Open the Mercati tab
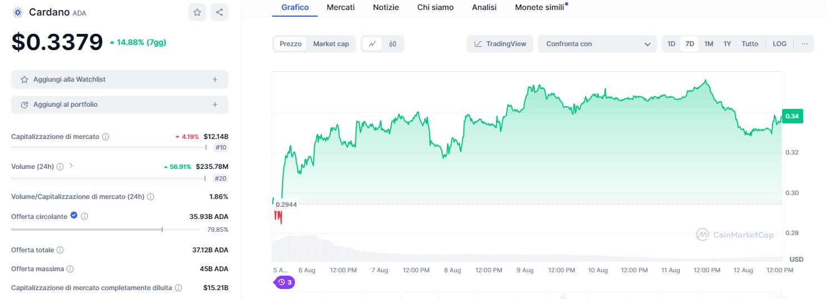The image size is (826, 299). [x=341, y=7]
